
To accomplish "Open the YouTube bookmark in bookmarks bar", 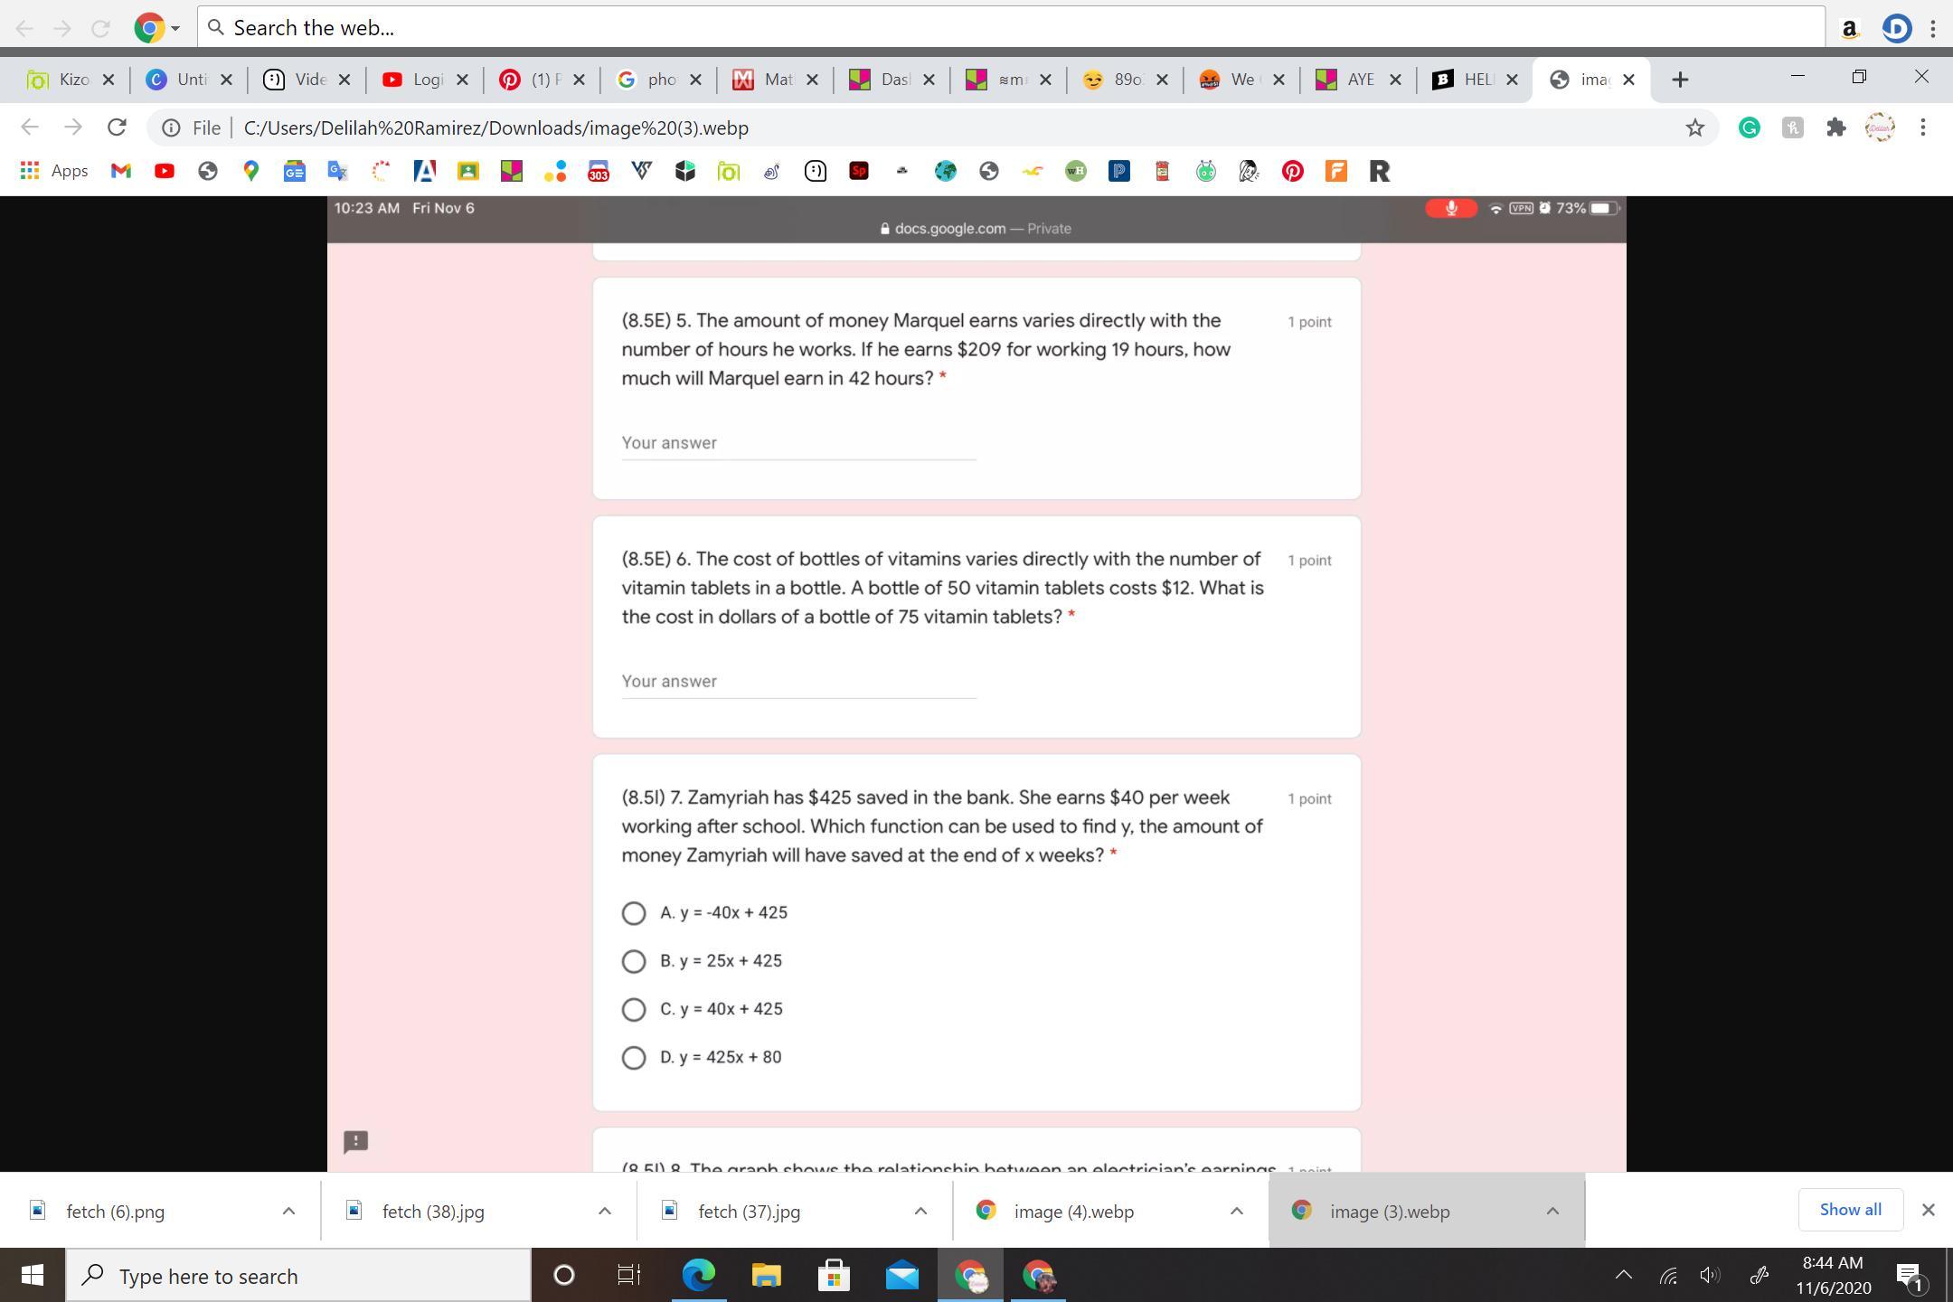I will 165,171.
